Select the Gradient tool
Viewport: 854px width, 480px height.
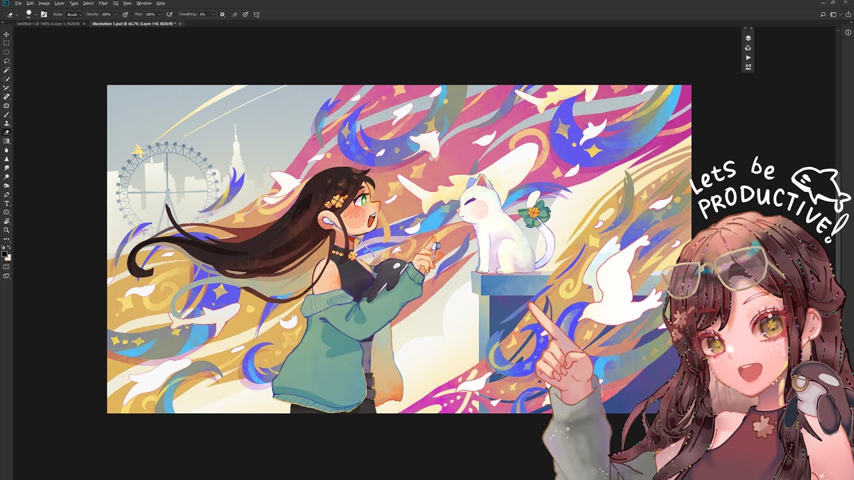7,141
